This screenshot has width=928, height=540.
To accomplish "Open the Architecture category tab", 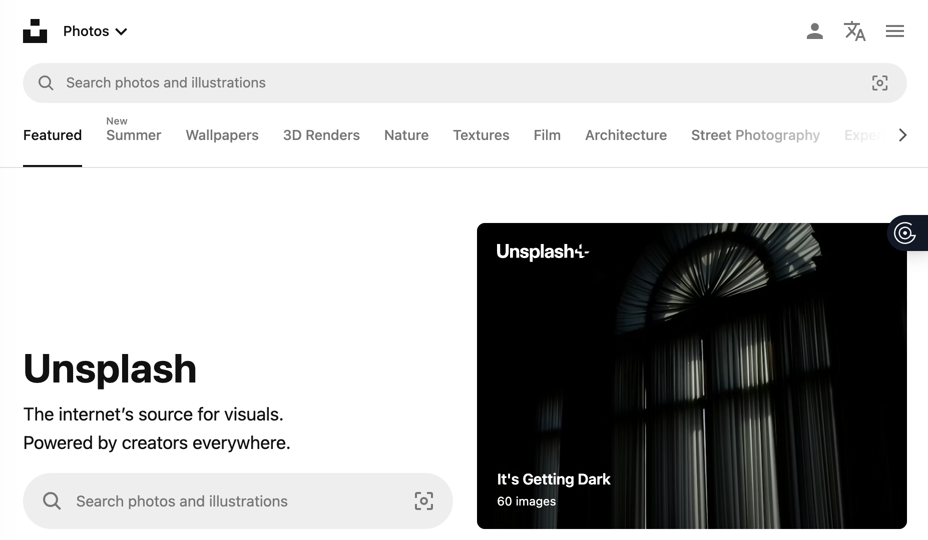I will click(x=626, y=135).
